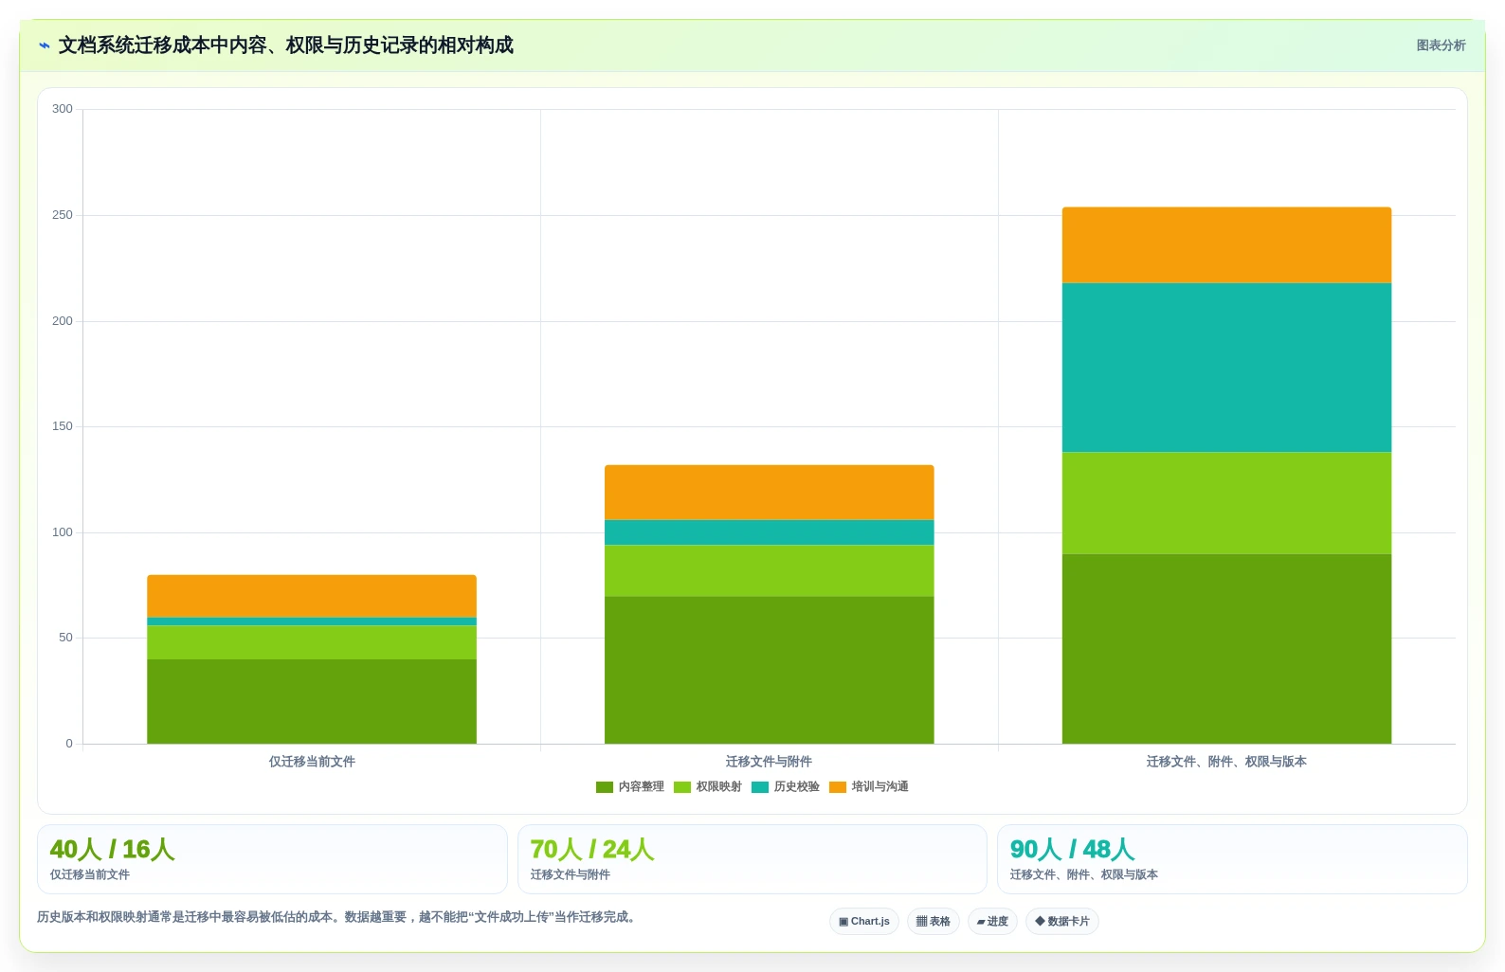The image size is (1505, 972).
Task: Click the teal segment of 迁移文件与附件 bar
Action: [x=770, y=532]
